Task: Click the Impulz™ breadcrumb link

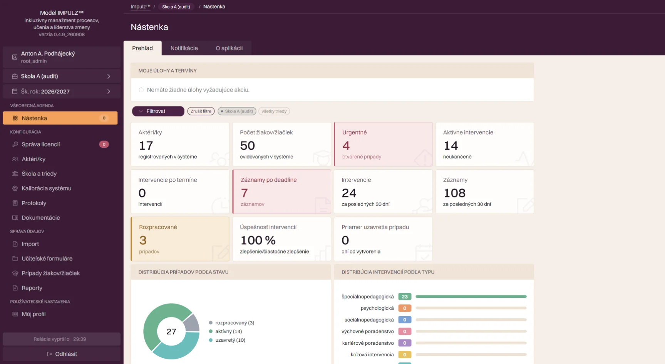Action: coord(141,7)
